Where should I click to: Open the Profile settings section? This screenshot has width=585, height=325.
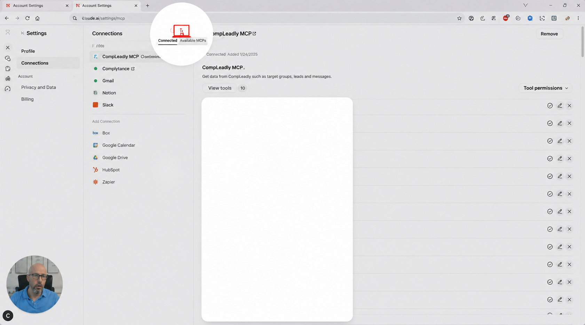click(28, 51)
